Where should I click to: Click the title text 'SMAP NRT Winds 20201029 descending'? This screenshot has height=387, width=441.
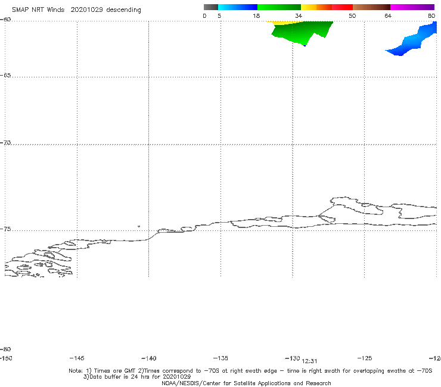(76, 10)
